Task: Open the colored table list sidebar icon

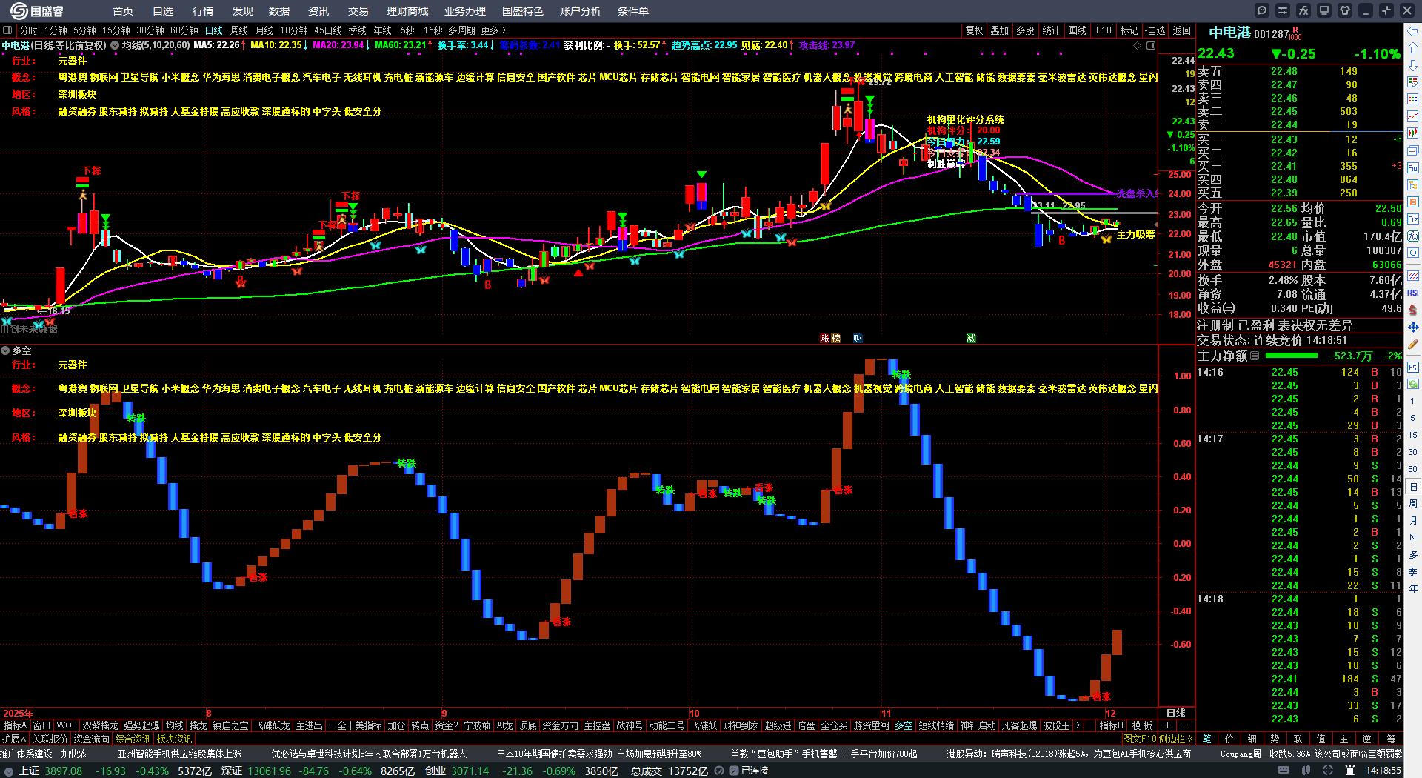Action: click(x=1413, y=99)
